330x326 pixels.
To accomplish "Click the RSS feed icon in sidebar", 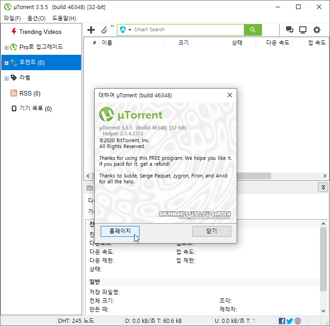I will [14, 93].
